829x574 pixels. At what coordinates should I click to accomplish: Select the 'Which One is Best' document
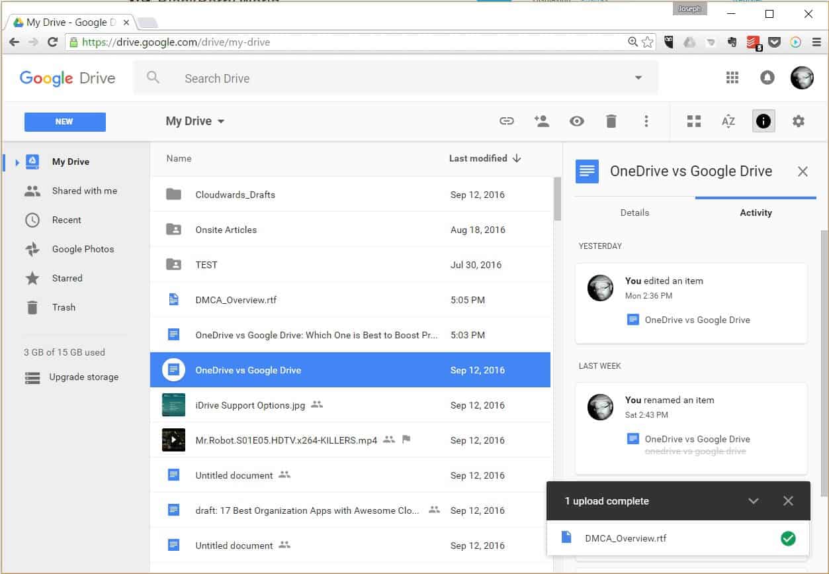click(351, 335)
